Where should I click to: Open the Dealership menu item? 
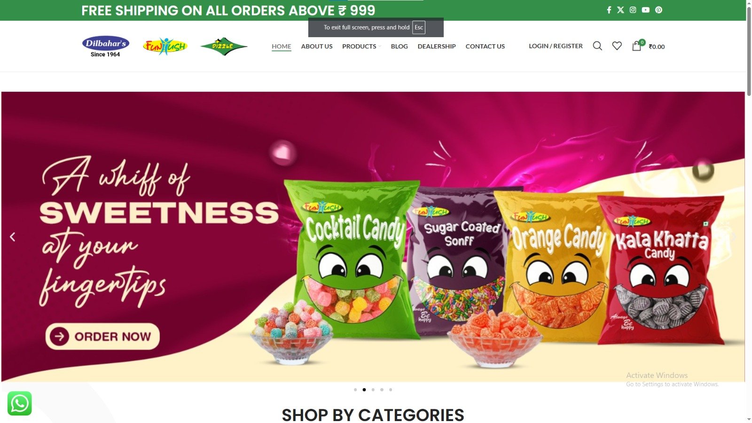[437, 46]
